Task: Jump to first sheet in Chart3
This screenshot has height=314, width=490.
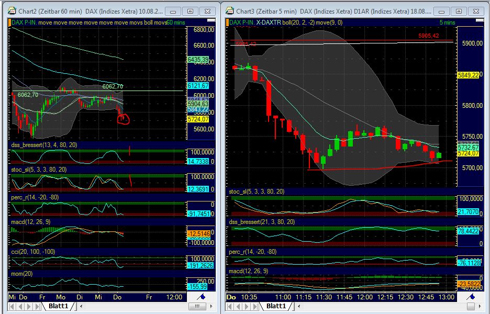Action: [230, 307]
